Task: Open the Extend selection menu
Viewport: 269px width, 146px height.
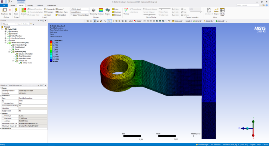Action: click(197, 21)
